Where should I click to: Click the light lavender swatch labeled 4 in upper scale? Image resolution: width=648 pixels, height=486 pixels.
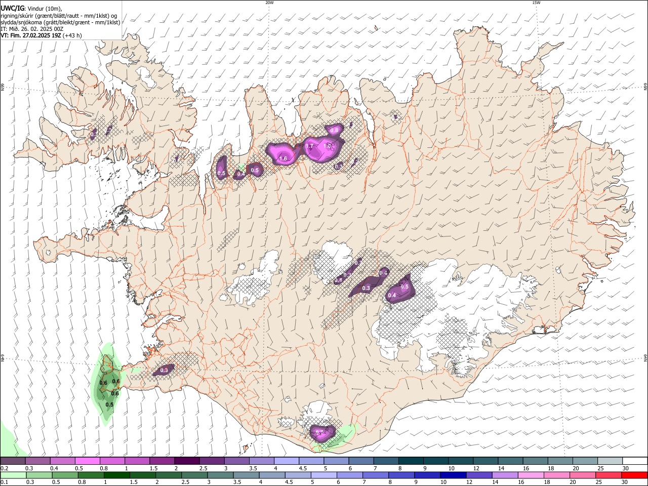point(286,461)
